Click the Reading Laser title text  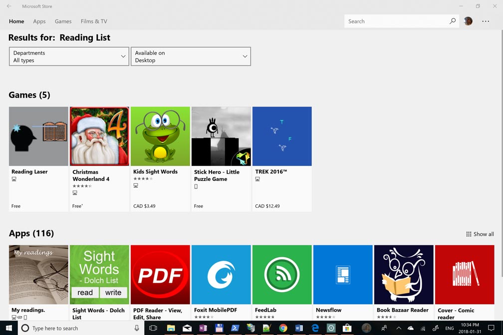click(29, 171)
